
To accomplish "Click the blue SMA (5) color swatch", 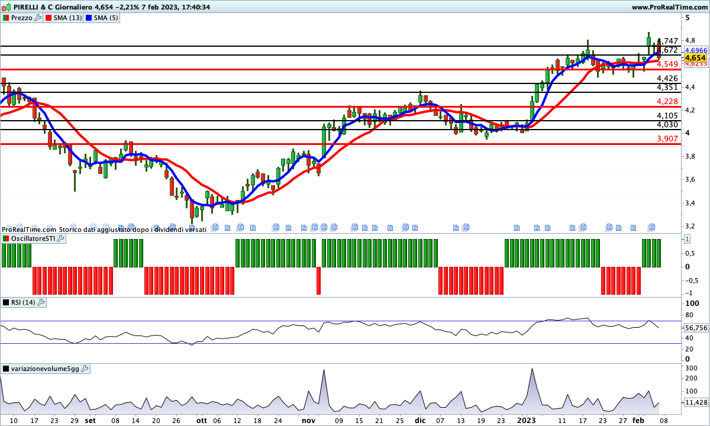I will click(89, 18).
